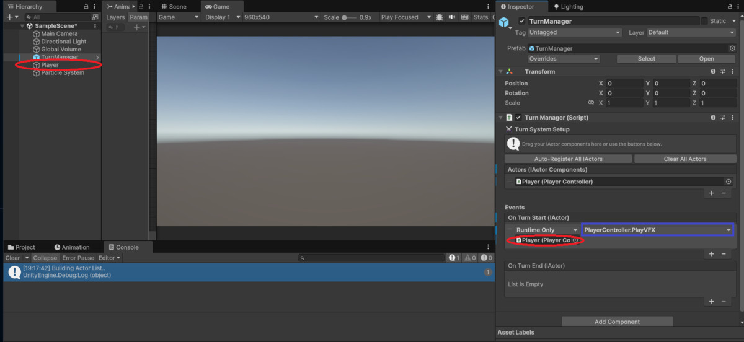Open the Transform component help icon
The height and width of the screenshot is (342, 744).
pos(713,72)
